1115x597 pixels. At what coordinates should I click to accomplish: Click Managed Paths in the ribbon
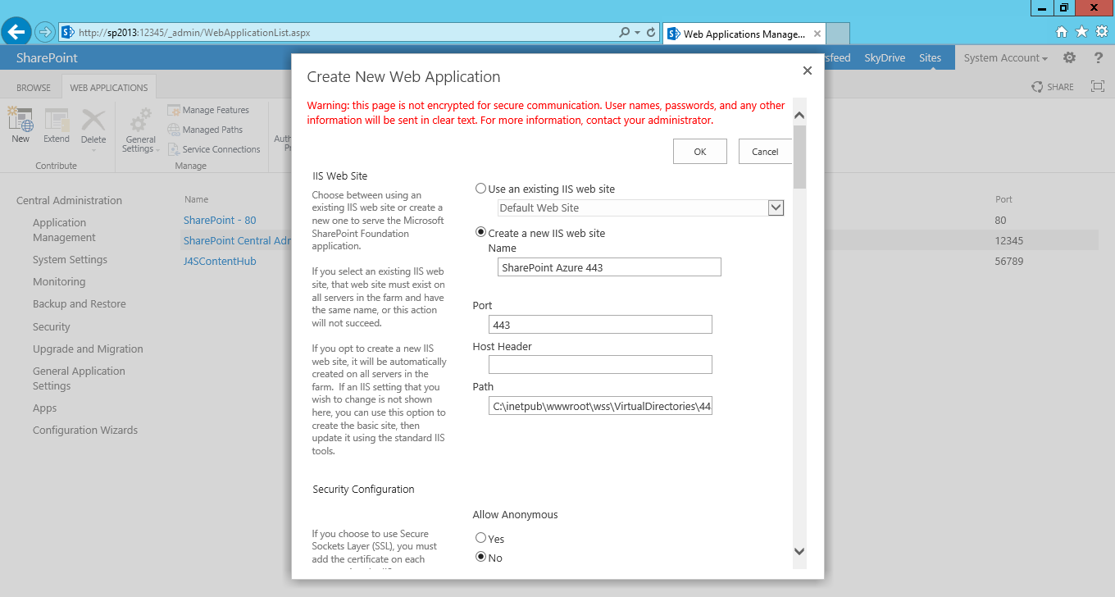[x=205, y=130]
